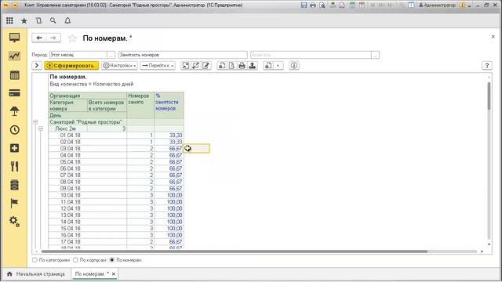This screenshot has width=502, height=282.
Task: Open the sections menu grid icon
Action: pyautogui.click(x=9, y=21)
